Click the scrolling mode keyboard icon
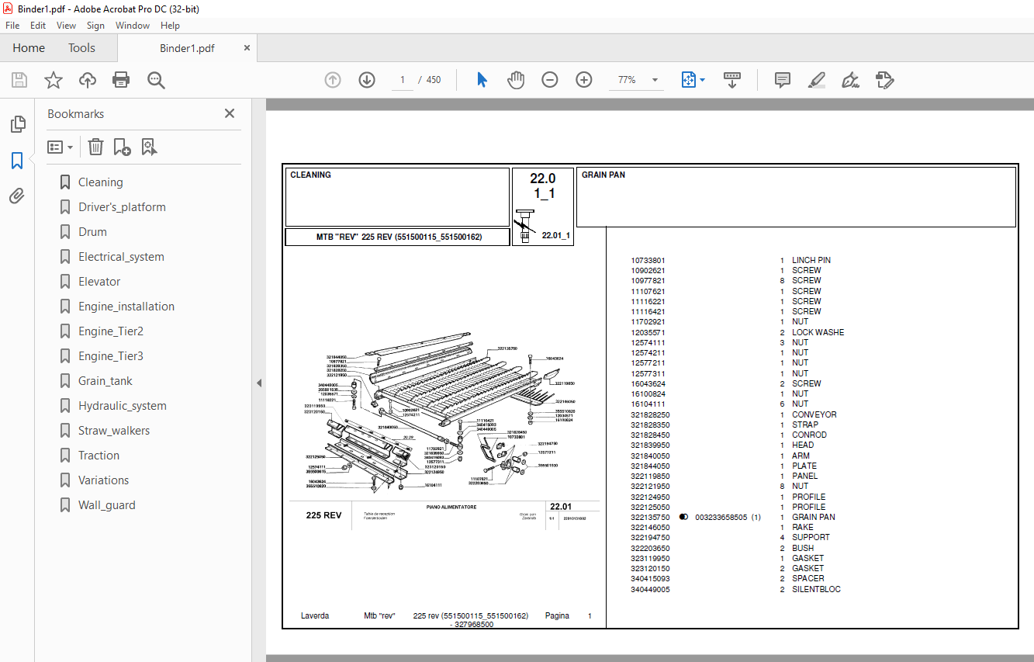Viewport: 1034px width, 662px height. point(732,80)
